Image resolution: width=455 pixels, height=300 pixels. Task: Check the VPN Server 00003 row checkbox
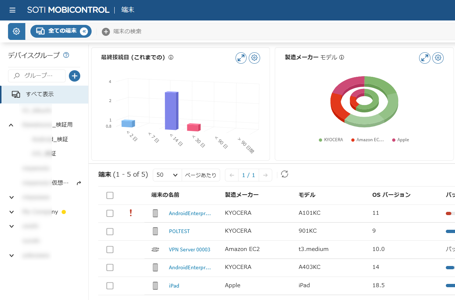(110, 250)
